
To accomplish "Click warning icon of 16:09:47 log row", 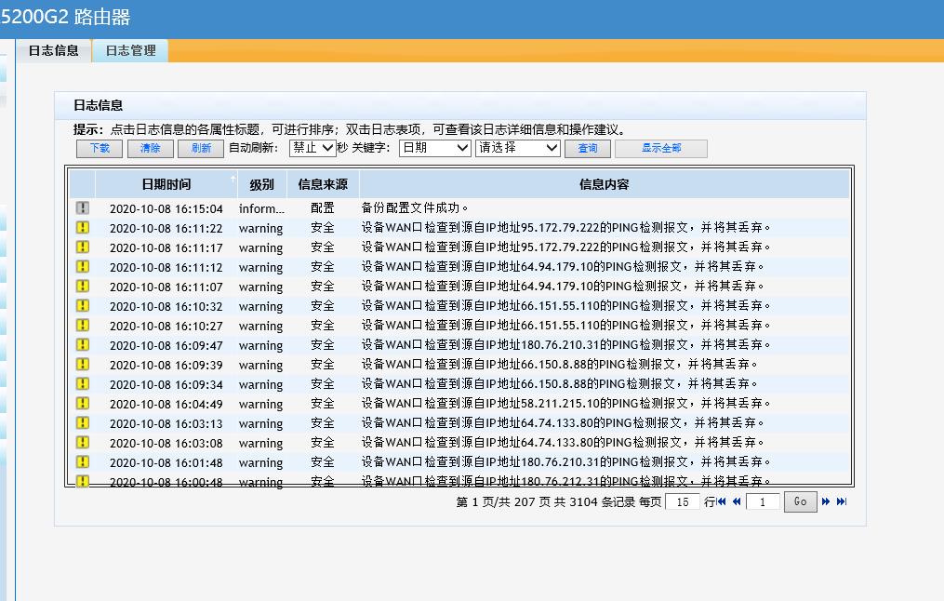I will click(x=83, y=344).
